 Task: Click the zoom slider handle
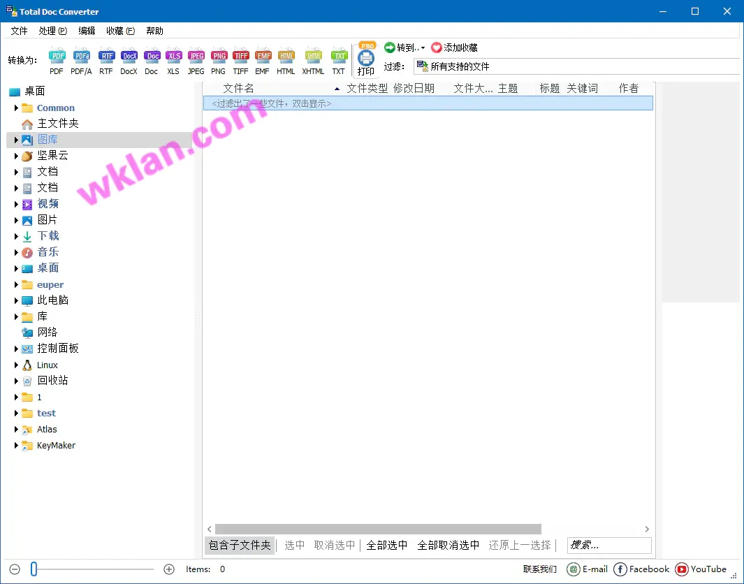click(34, 569)
